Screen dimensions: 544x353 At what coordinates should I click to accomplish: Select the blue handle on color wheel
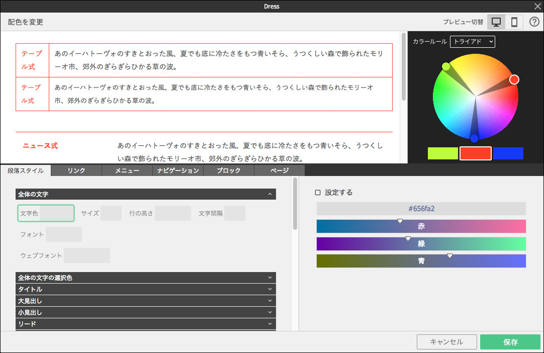pyautogui.click(x=474, y=138)
